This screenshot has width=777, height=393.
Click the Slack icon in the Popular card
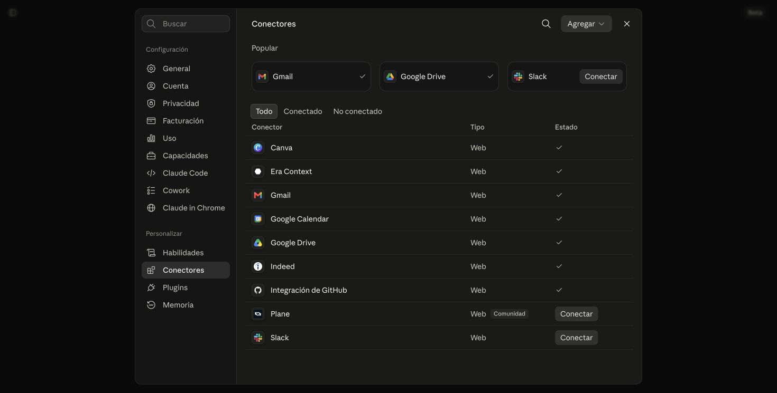(x=518, y=76)
